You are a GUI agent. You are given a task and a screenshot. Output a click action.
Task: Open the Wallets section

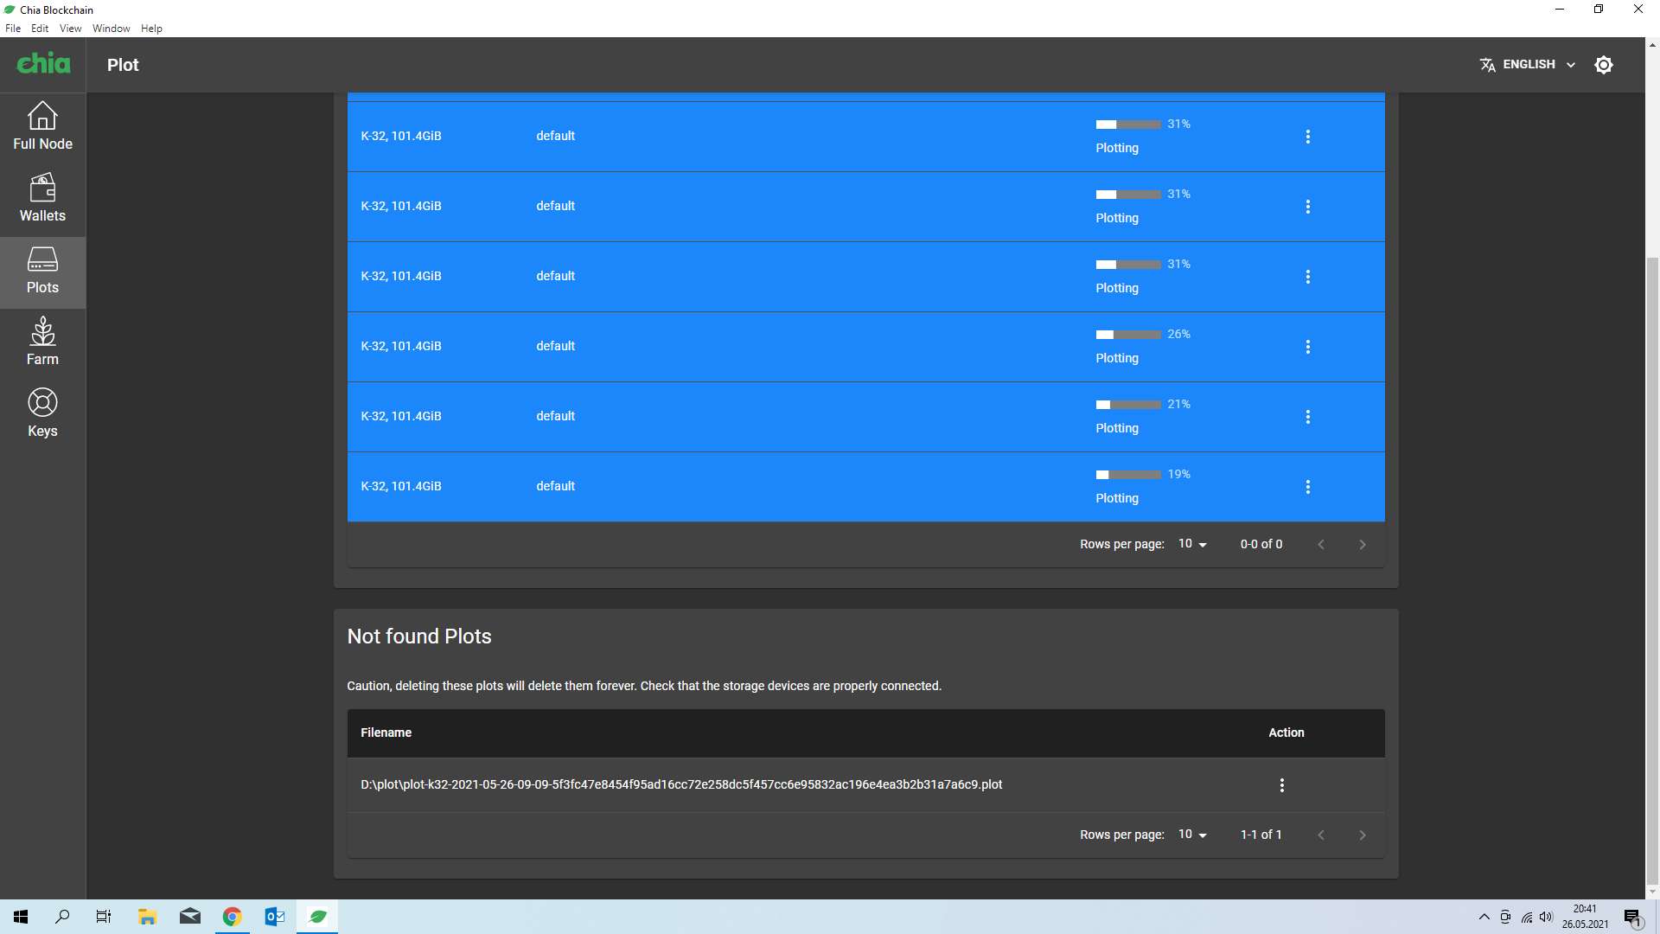[x=42, y=200]
